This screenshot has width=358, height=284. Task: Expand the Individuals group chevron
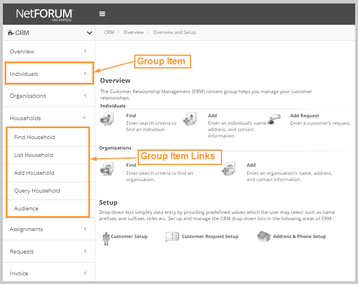coord(85,74)
